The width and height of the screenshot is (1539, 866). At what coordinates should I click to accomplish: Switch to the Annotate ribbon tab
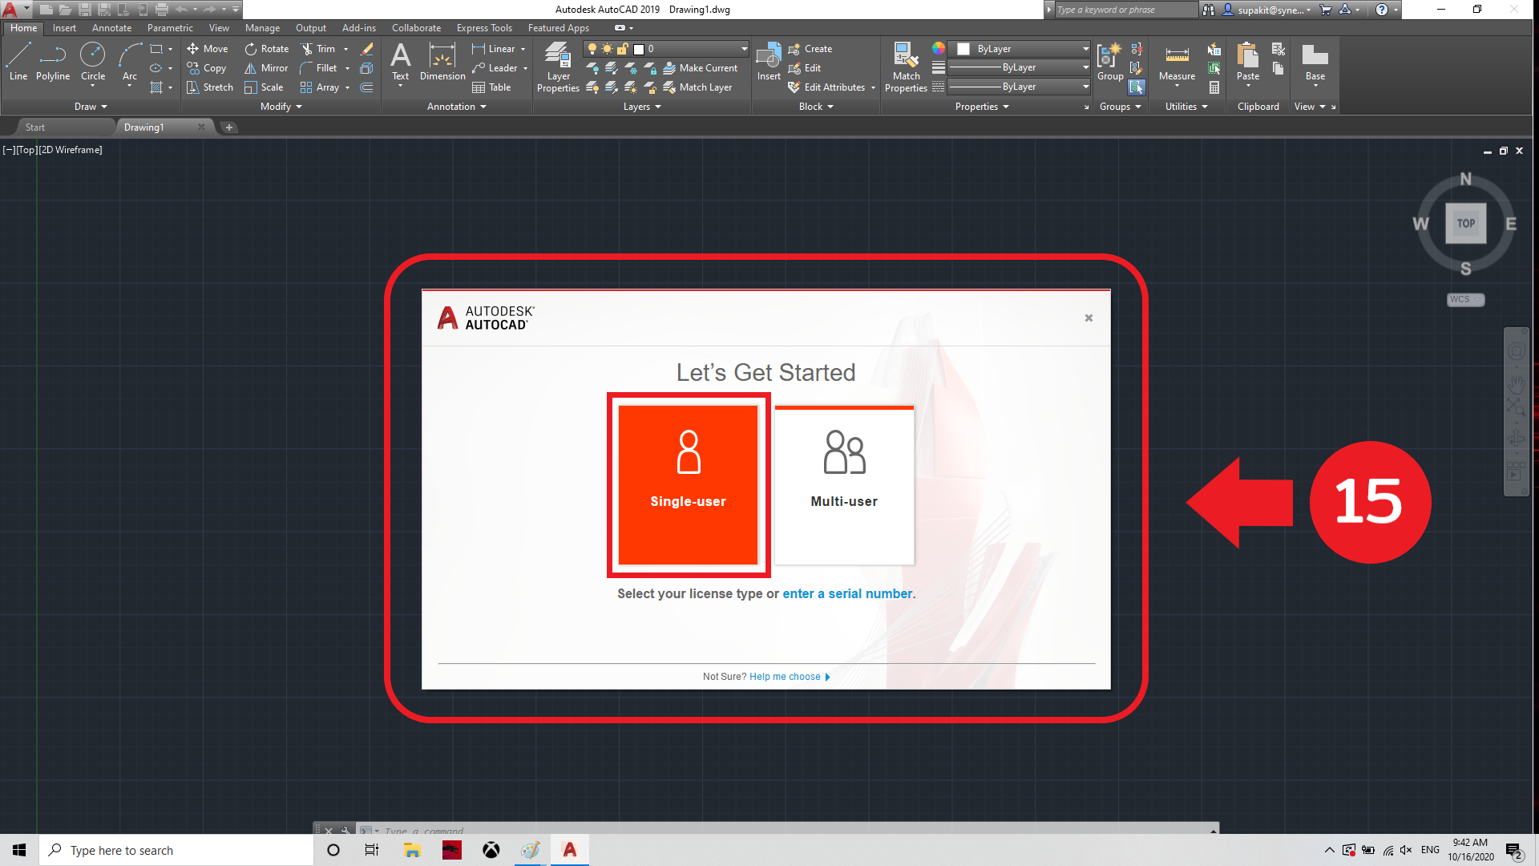tap(111, 28)
